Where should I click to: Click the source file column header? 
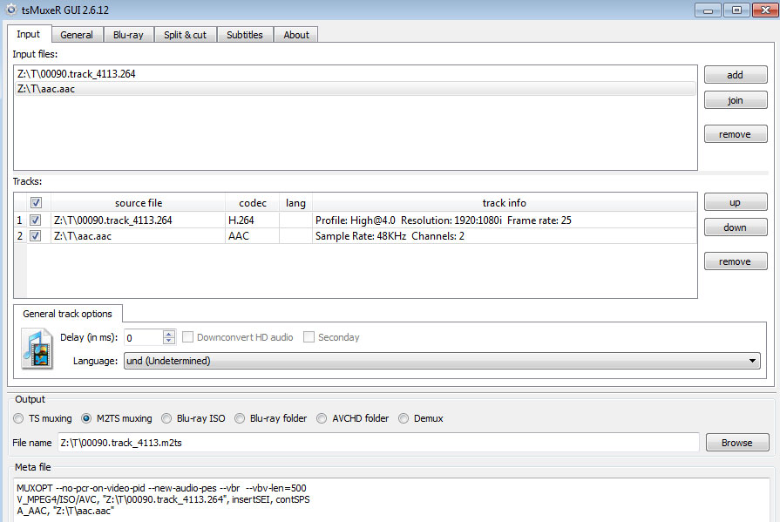click(x=138, y=202)
